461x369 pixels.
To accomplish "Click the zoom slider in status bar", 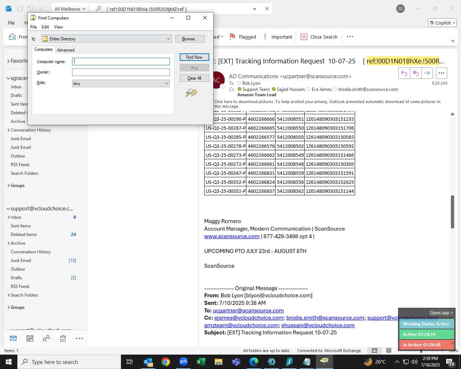I will click(x=421, y=351).
